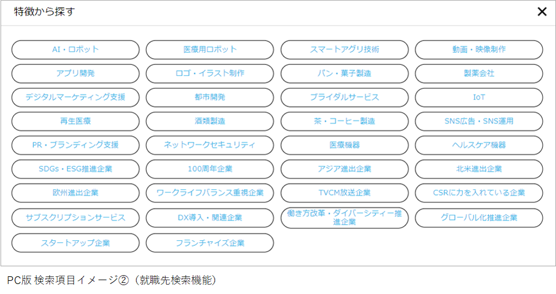Pick the ブライダルサービス tag
556x294 pixels.
[x=344, y=97]
